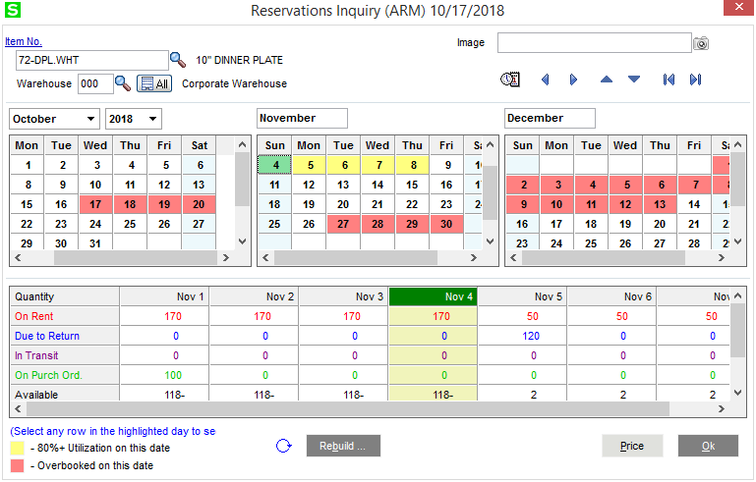Screen dimensions: 756x482
Task: Click the Nov 5 column header
Action: [x=523, y=296]
